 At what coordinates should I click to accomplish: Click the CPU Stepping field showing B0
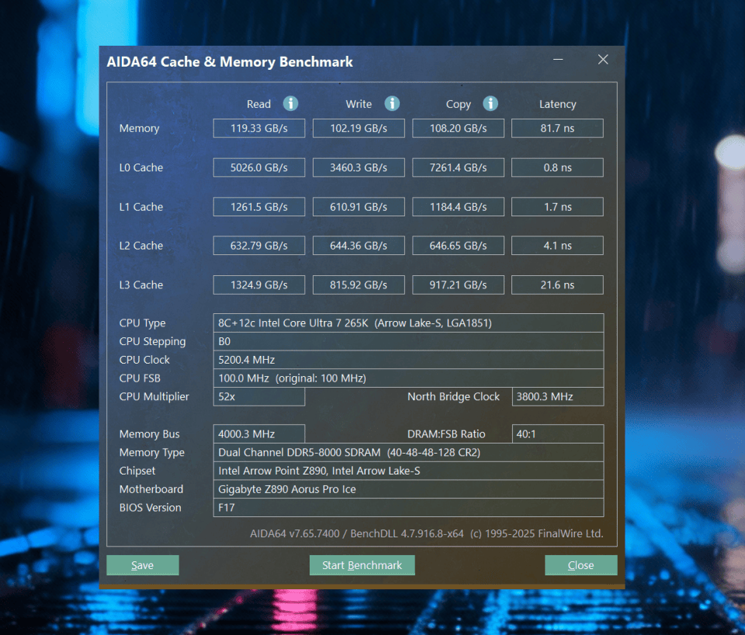[x=409, y=341]
